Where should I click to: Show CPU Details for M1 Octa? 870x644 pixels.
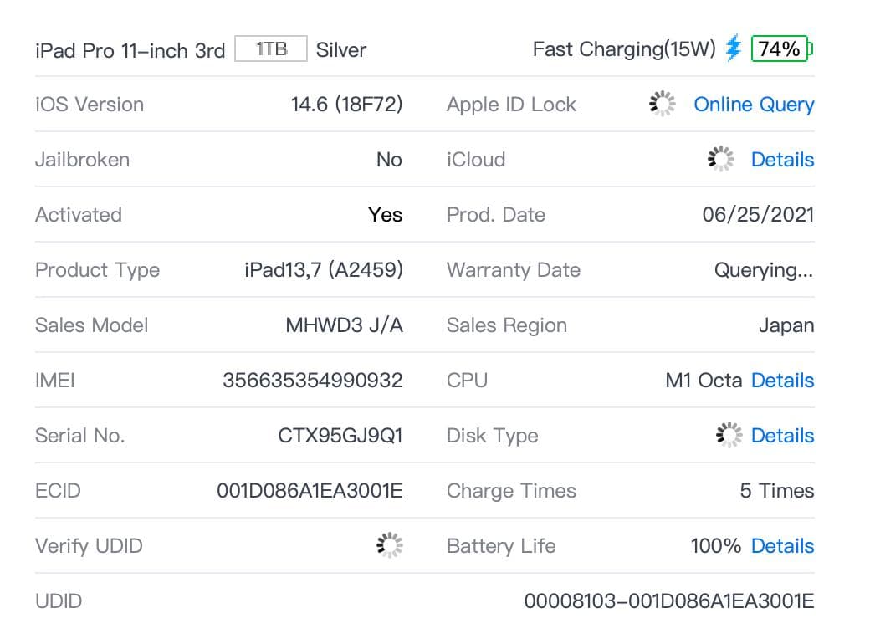coord(782,381)
